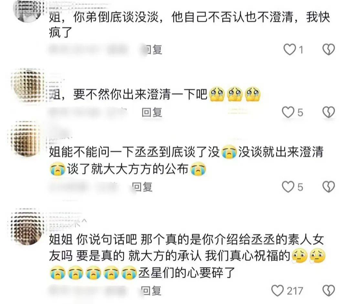The width and height of the screenshot is (349, 304).
Task: Like the comment with 1 like
Action: tap(289, 49)
